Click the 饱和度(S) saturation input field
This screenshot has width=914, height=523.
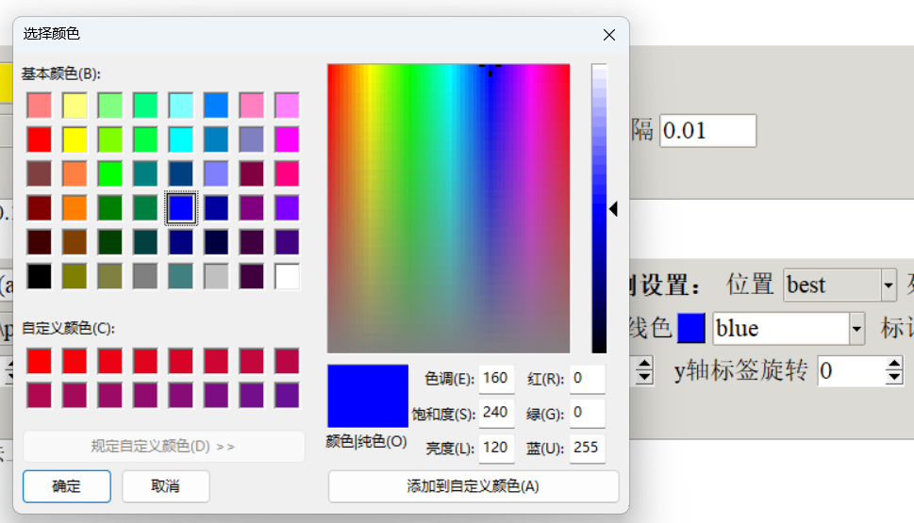coord(497,413)
